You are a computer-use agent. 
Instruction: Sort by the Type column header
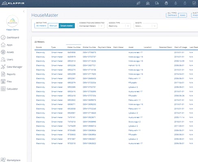[x=53, y=47]
